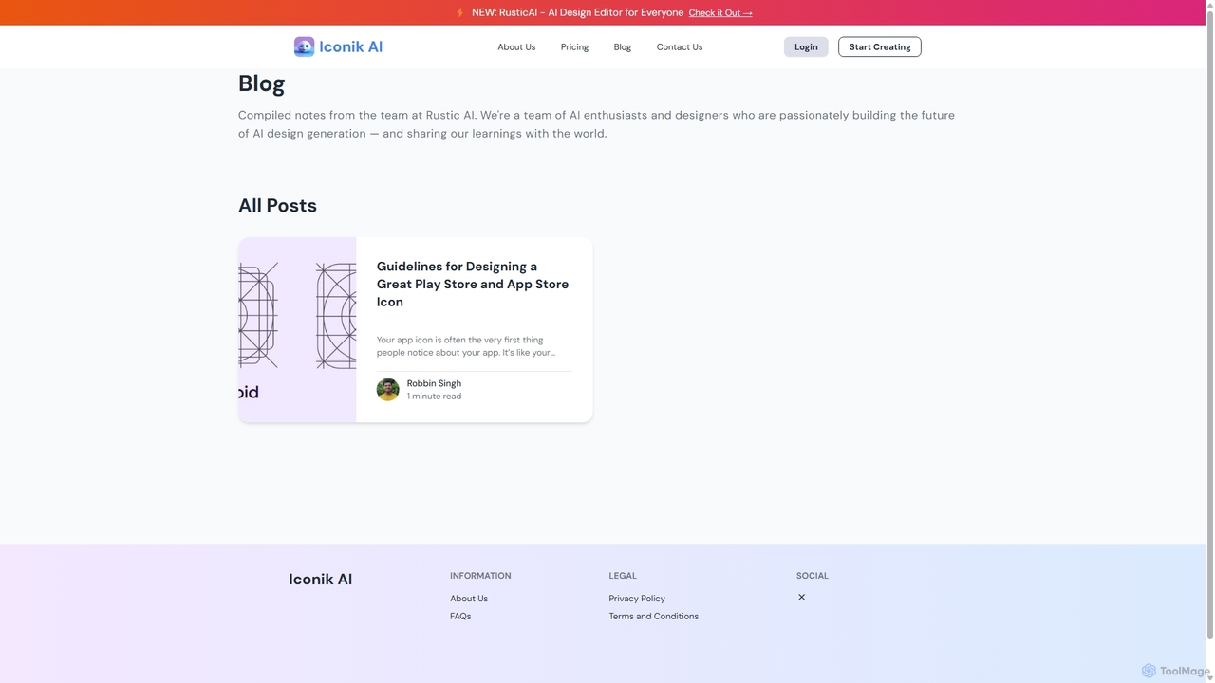Click the INFORMATION footer heading
Viewport: 1215px width, 683px height.
(x=480, y=576)
